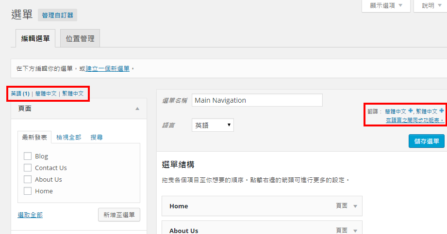Click the 儲存選單 save menu button
This screenshot has width=447, height=234.
(x=426, y=141)
